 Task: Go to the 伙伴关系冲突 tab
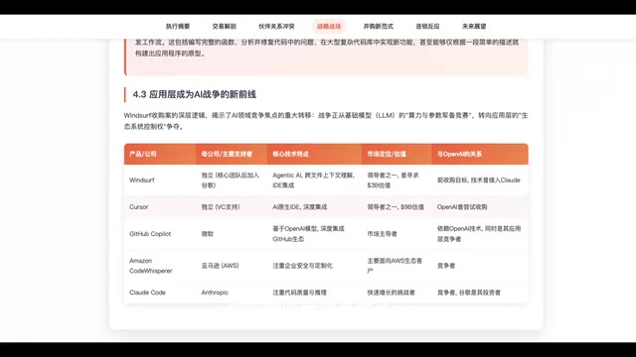276,27
